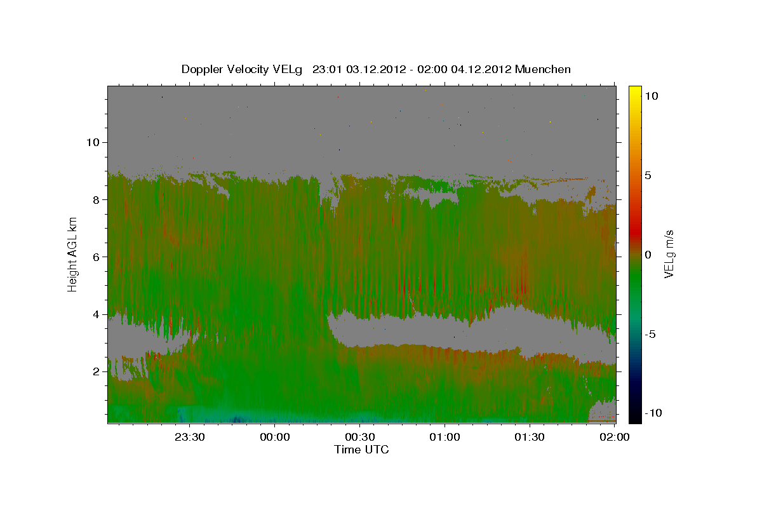Image resolution: width=762 pixels, height=508 pixels.
Task: Click the plot title 'Doppler Velocity VELg'
Action: [x=242, y=69]
